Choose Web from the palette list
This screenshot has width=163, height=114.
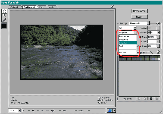128,46
